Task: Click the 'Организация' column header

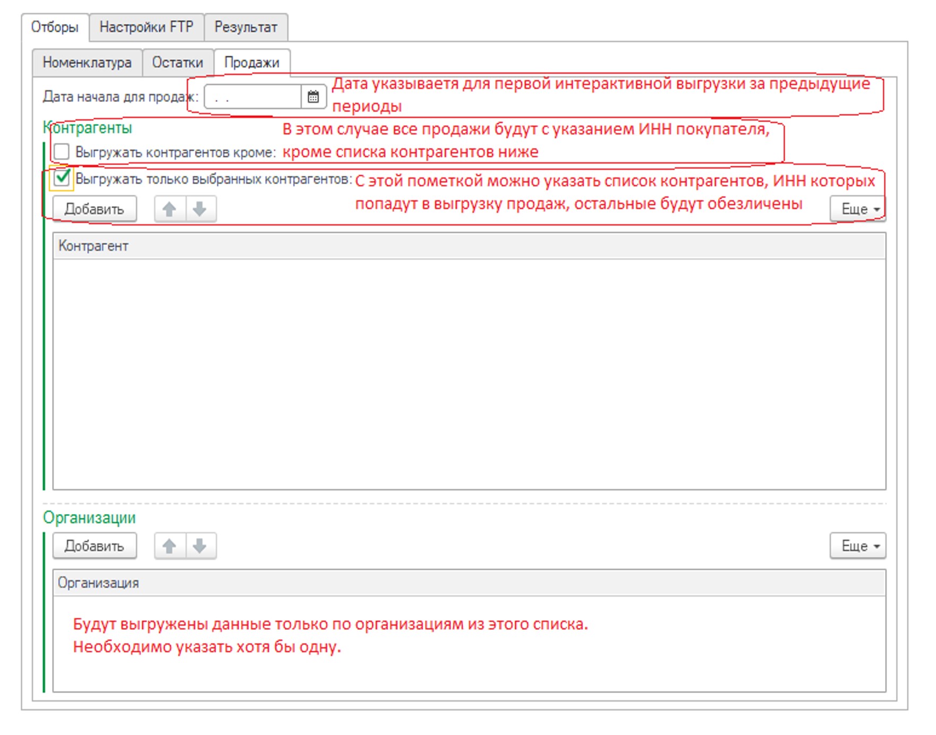Action: (x=98, y=583)
